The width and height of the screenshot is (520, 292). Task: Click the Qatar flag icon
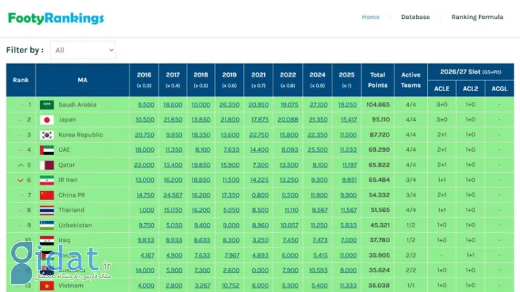pyautogui.click(x=47, y=165)
